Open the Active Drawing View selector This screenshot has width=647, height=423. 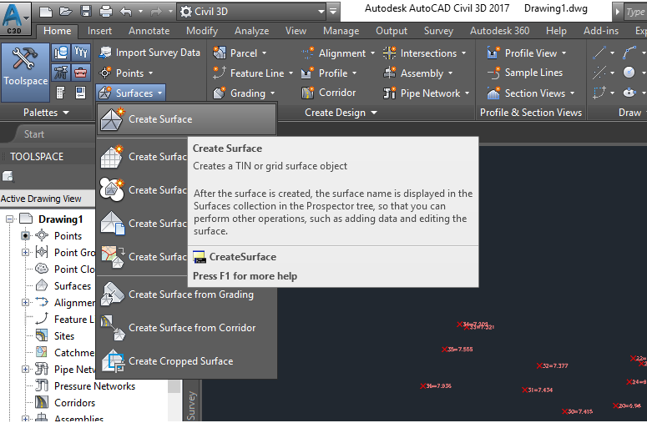[48, 199]
